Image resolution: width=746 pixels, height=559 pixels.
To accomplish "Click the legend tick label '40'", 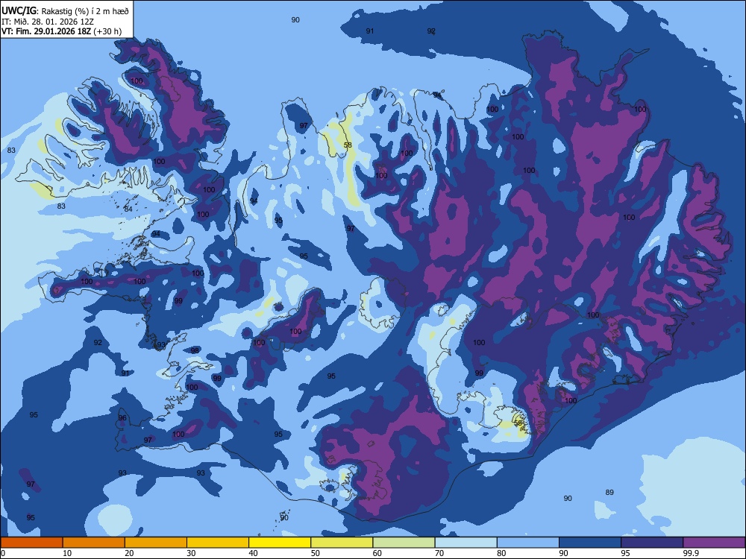I will pos(253,553).
